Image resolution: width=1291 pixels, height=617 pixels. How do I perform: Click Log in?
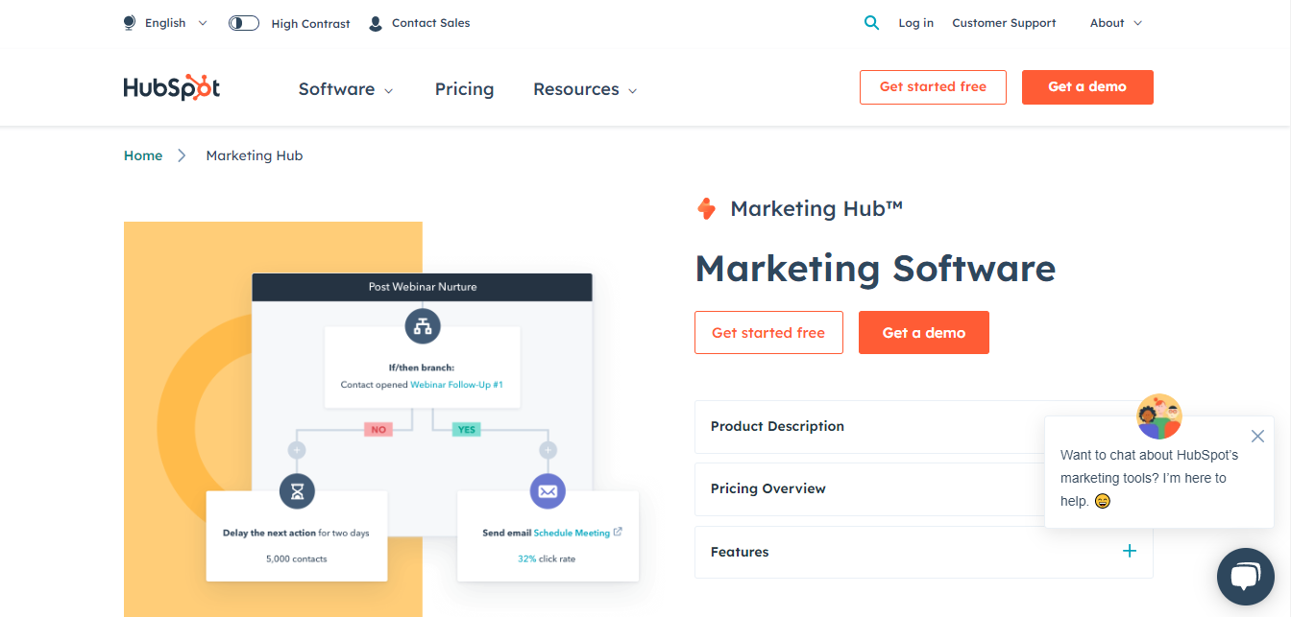915,23
